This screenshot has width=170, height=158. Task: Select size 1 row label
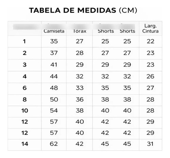pos(24,41)
